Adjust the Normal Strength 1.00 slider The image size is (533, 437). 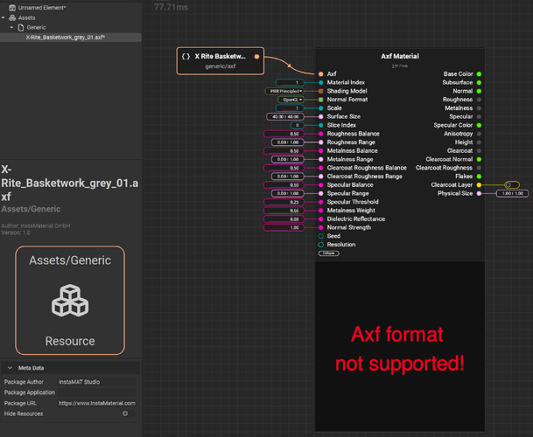284,227
